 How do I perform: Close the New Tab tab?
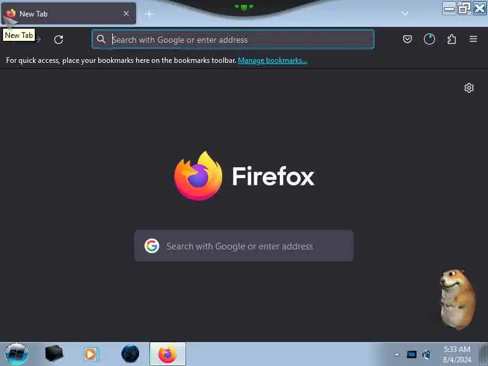(x=126, y=13)
